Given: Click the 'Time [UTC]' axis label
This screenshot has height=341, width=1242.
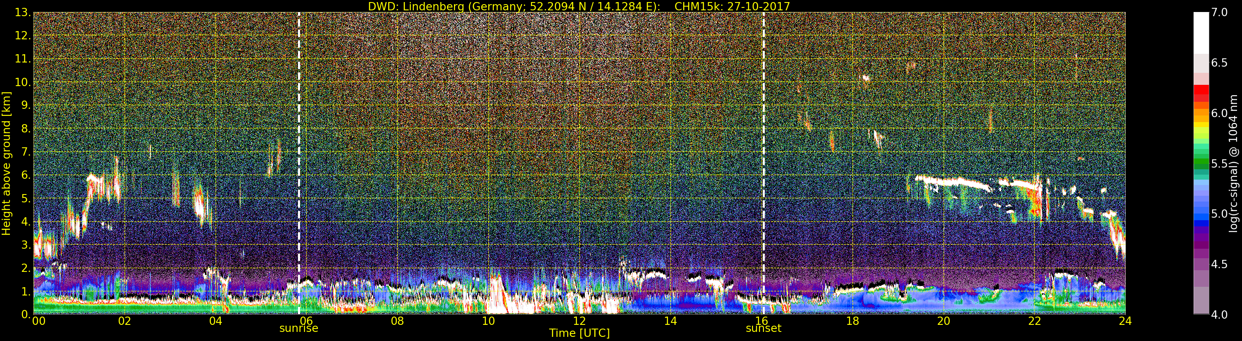Looking at the screenshot, I should [x=579, y=333].
